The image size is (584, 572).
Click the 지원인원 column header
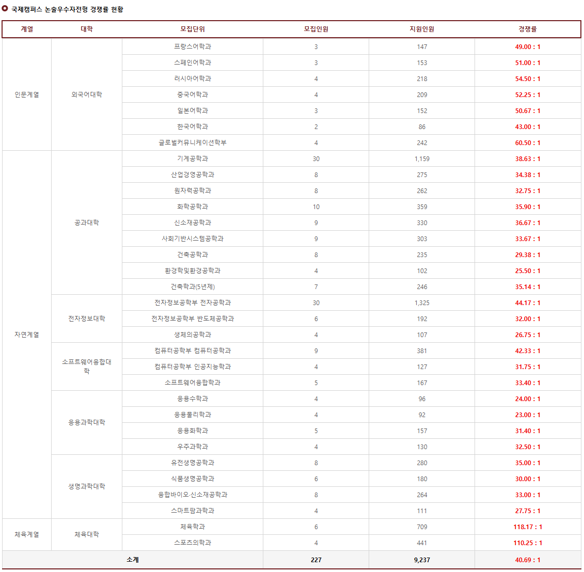(422, 29)
